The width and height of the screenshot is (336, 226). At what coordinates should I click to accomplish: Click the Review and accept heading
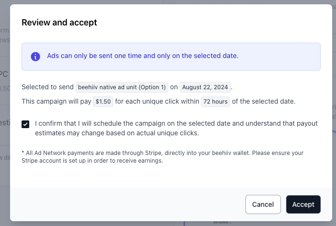click(59, 23)
